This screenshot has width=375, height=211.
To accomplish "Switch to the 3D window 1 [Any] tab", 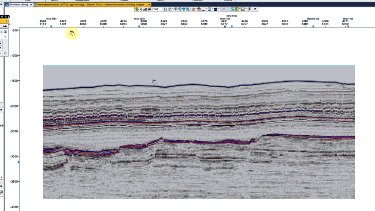I will click(18, 5).
